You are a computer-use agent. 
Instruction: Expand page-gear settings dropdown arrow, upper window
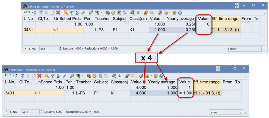click(x=170, y=13)
